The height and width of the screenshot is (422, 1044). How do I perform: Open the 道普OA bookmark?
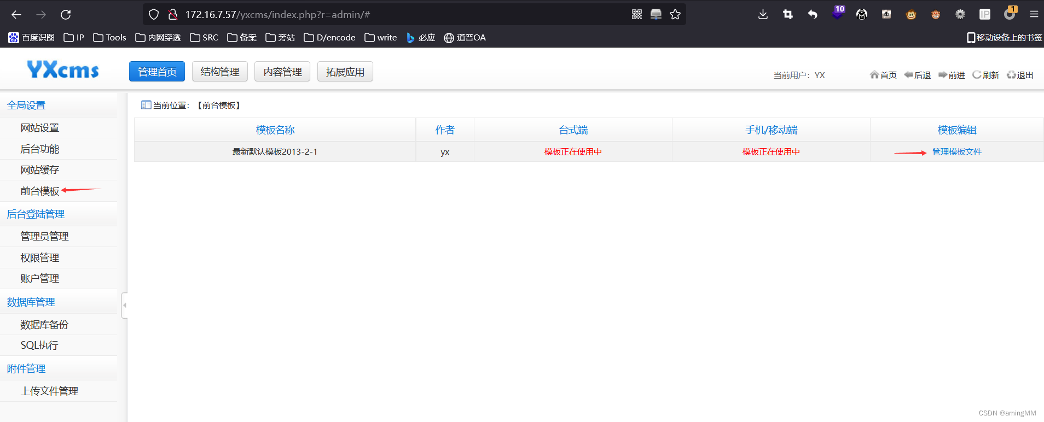[x=465, y=38]
